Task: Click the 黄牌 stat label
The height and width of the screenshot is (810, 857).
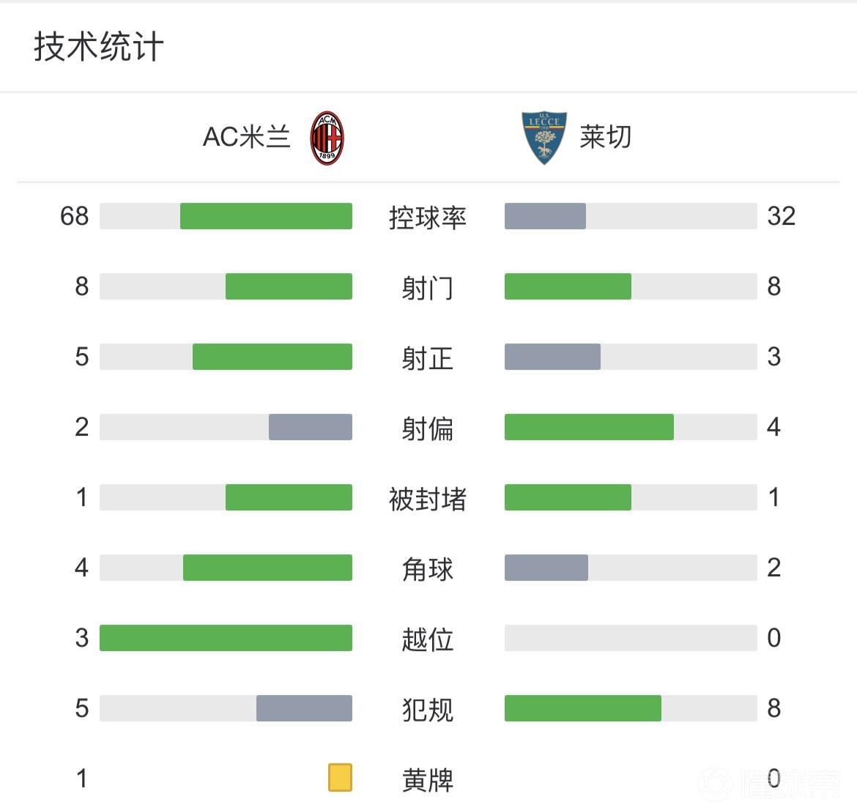Action: pyautogui.click(x=428, y=780)
